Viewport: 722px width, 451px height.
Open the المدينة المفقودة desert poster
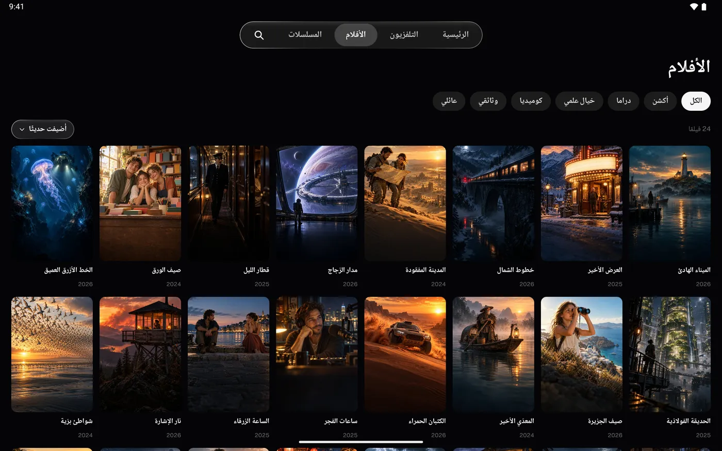click(405, 203)
